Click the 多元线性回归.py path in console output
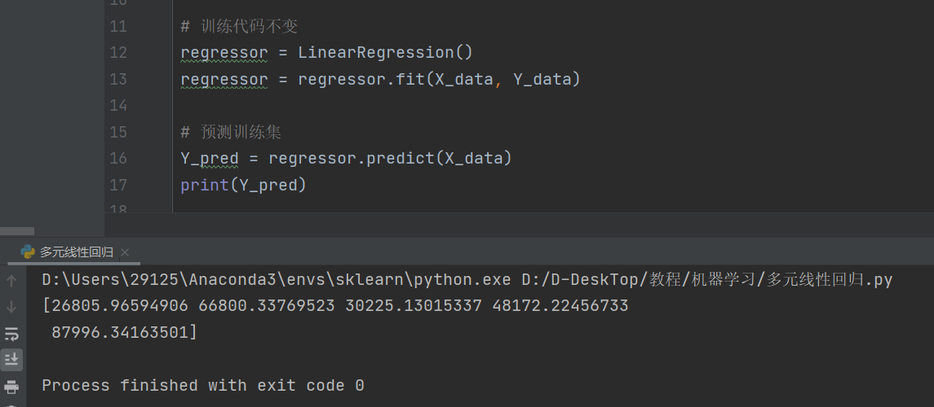Screen dimensions: 934x407 [829, 280]
